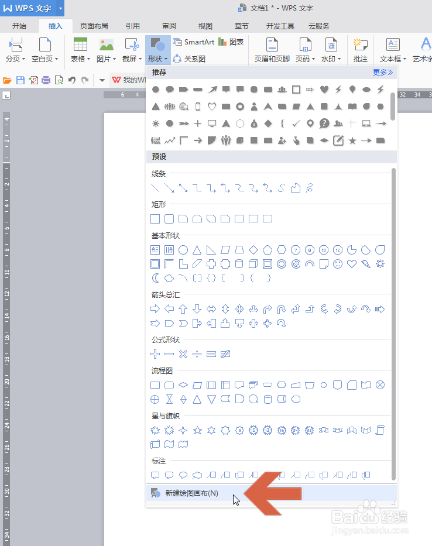Select the straight line shape under 线条

(155, 188)
